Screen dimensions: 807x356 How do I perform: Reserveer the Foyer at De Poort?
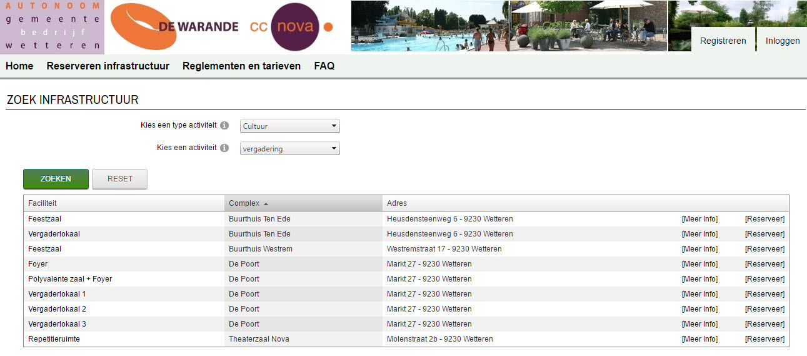764,264
